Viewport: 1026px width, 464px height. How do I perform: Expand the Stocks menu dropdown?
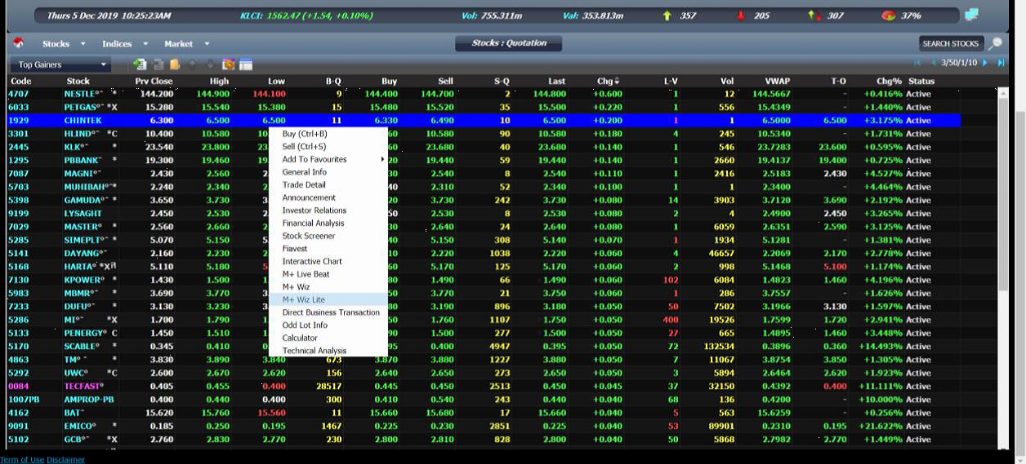(63, 44)
